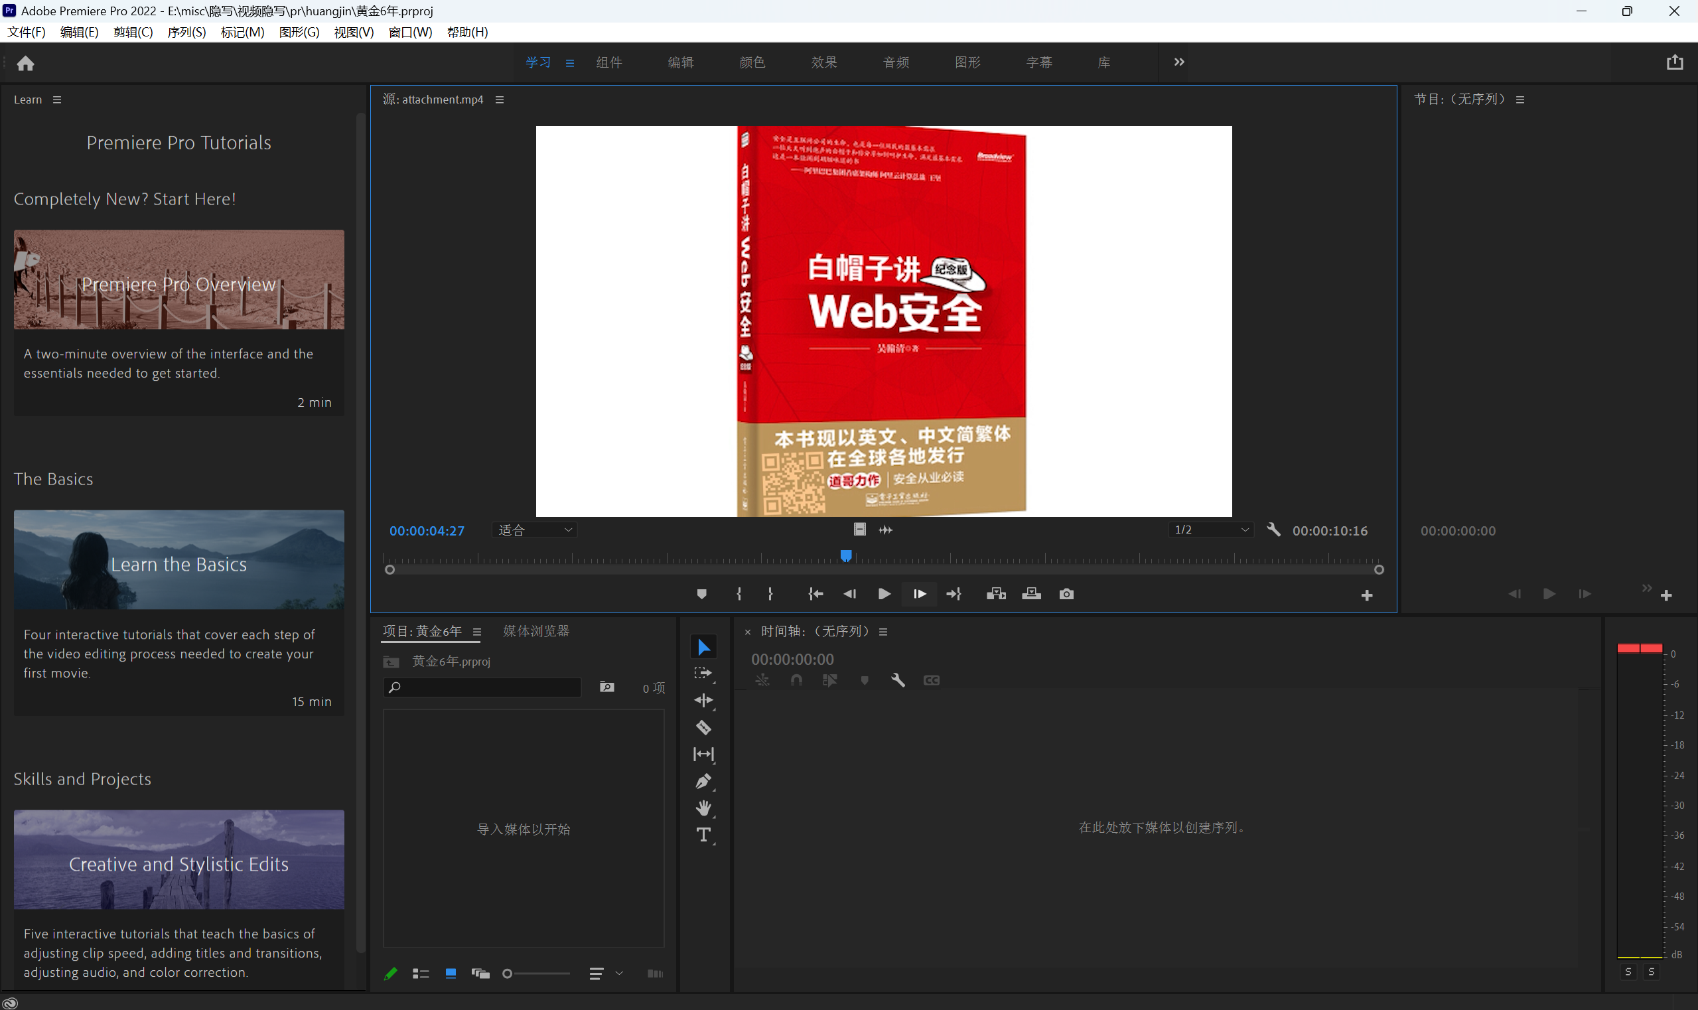Adjust project thumbnail zoom slider

coord(536,974)
